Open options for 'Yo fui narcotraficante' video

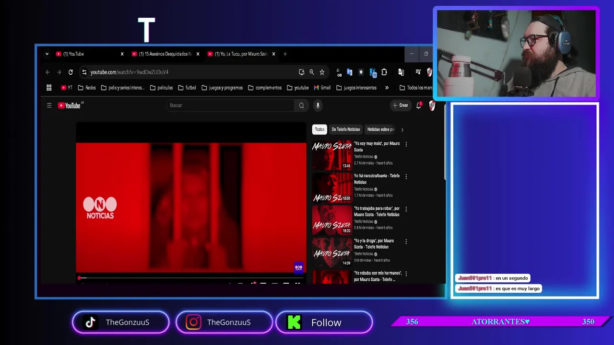(406, 176)
